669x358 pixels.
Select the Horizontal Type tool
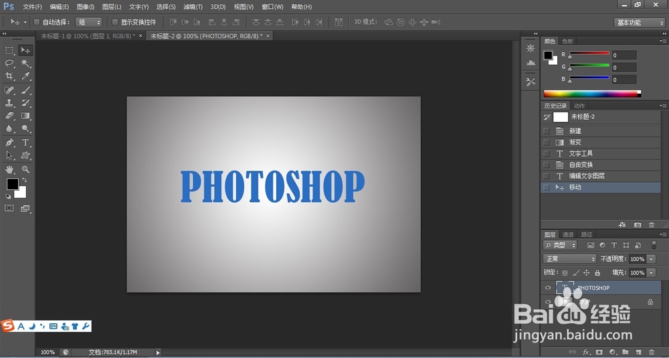[x=25, y=143]
